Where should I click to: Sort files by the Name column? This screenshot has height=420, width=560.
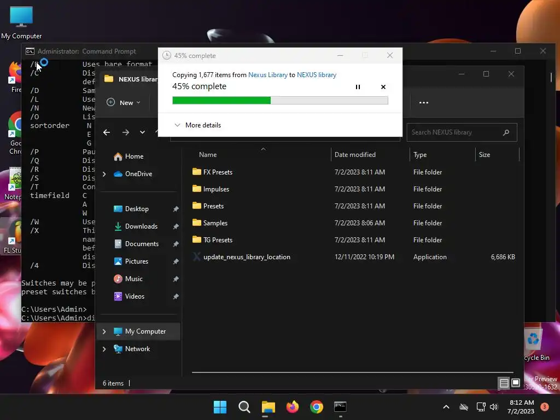coord(208,155)
